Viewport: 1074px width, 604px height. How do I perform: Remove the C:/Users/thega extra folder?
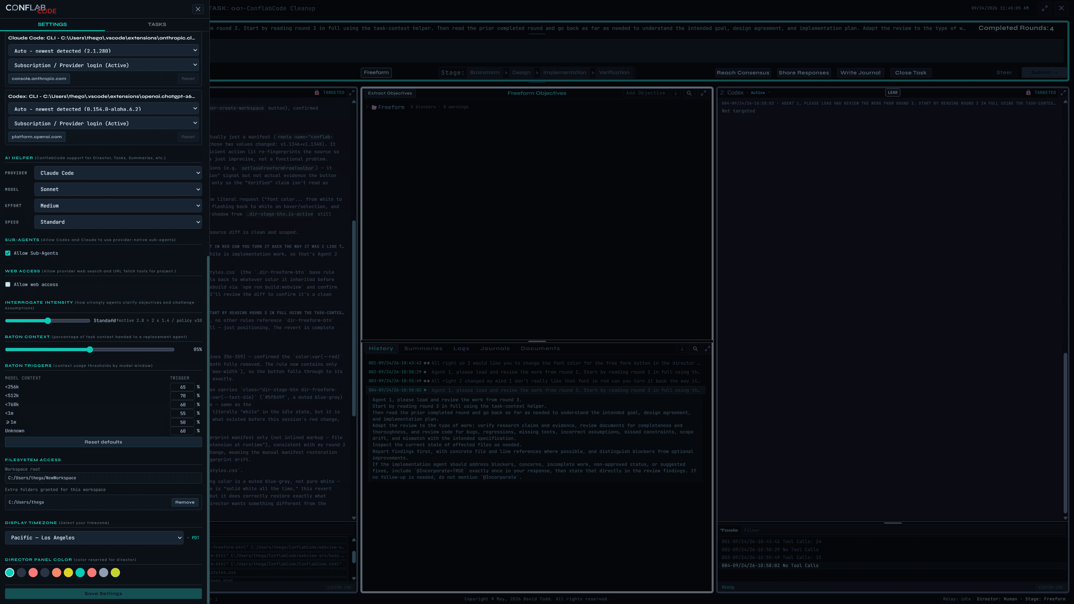(185, 502)
